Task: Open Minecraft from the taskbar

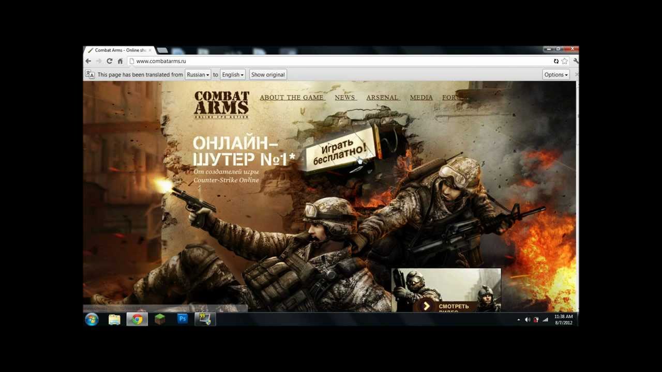Action: coord(160,320)
